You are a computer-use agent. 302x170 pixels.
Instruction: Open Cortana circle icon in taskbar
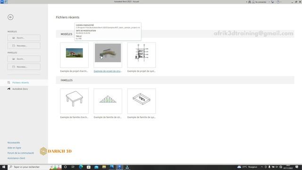[66, 167]
